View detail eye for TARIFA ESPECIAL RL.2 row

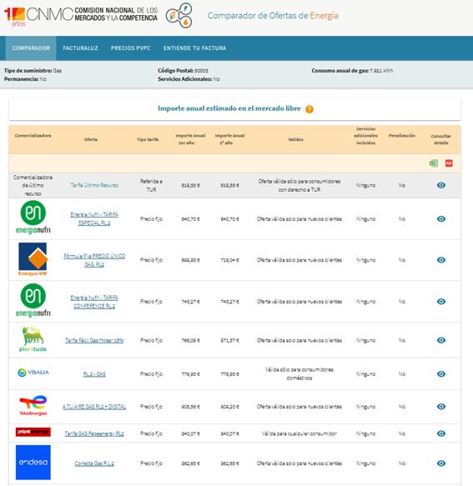tap(441, 218)
